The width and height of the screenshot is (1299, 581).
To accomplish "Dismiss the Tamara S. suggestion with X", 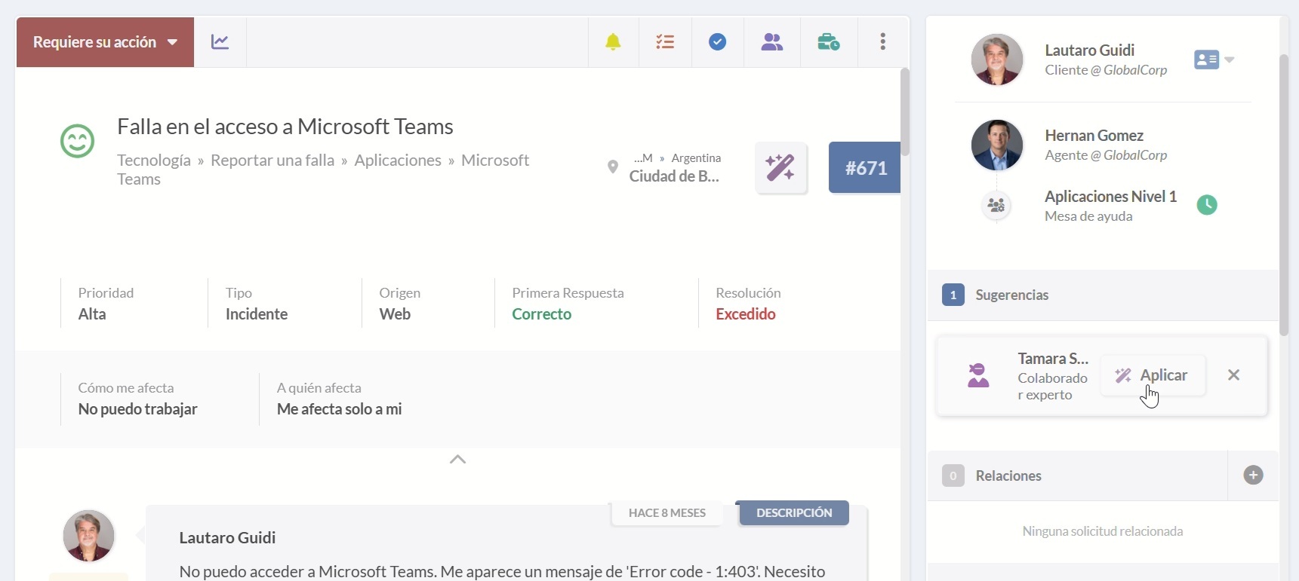I will [1233, 375].
